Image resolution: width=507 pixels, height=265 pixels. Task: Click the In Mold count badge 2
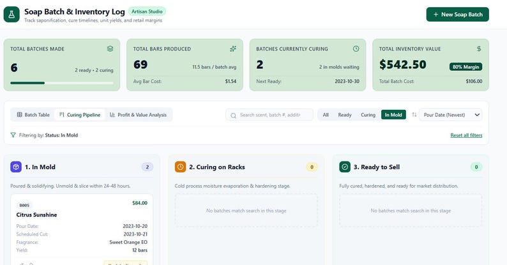point(148,167)
